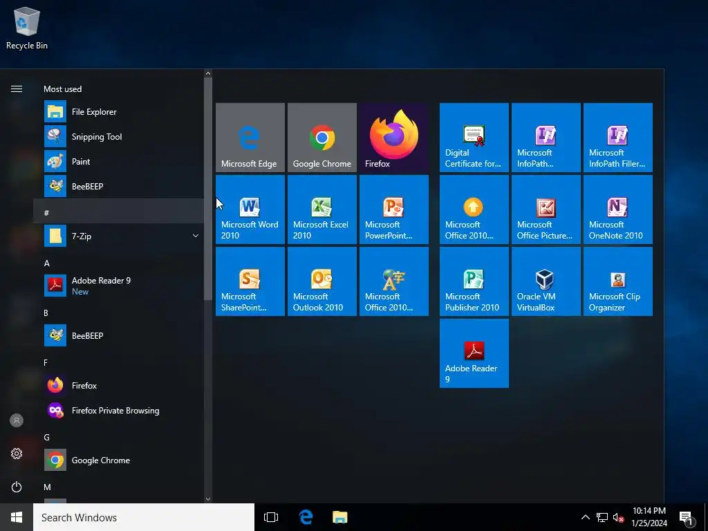The image size is (708, 531).
Task: Click the 7-Zip folder entry
Action: click(118, 236)
